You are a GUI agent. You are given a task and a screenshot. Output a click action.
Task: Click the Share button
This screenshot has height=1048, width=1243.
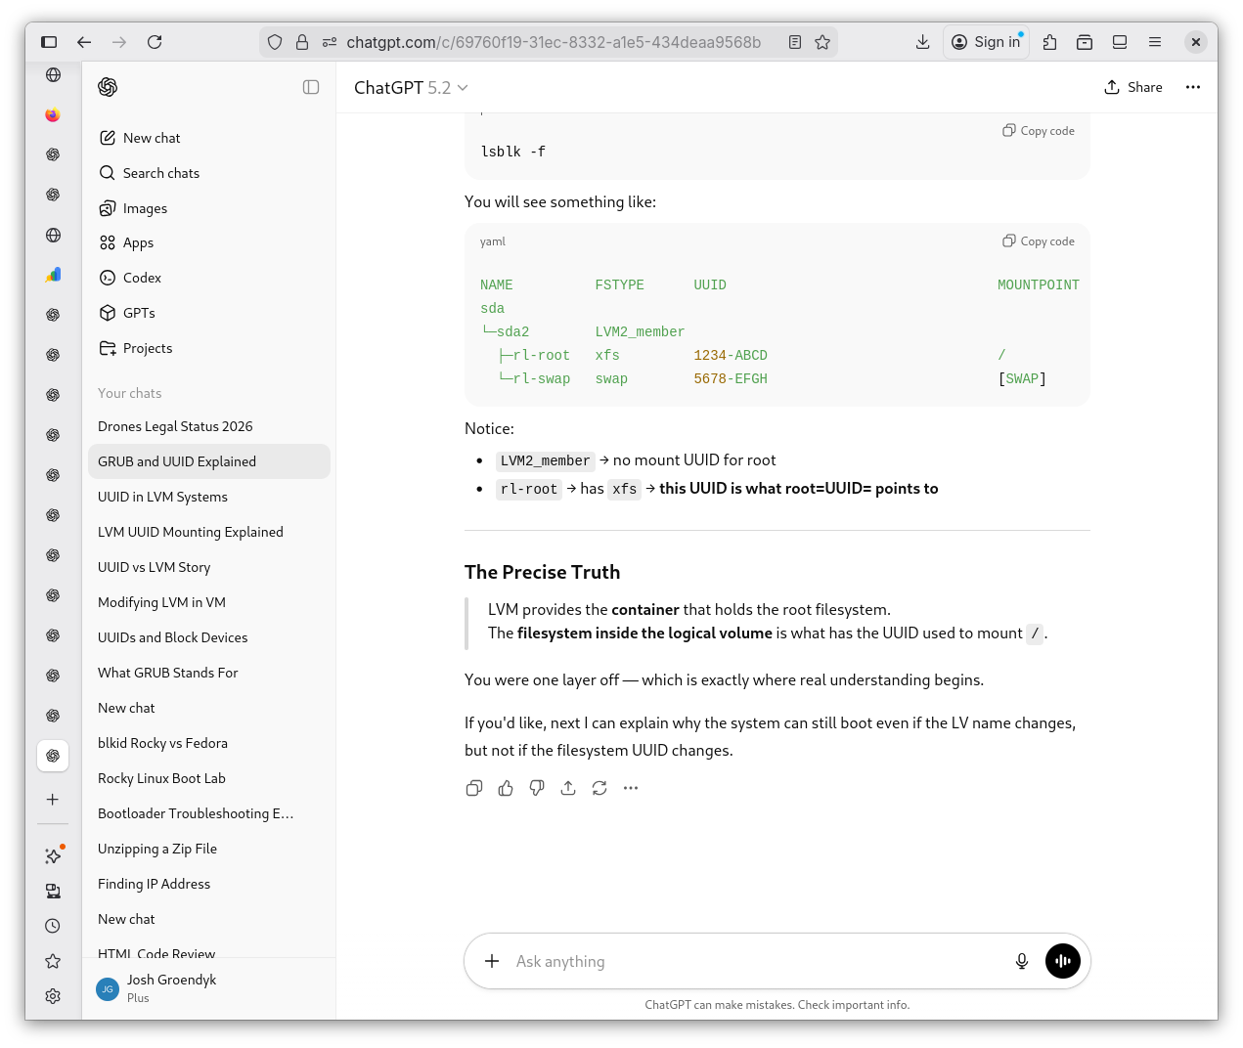click(x=1133, y=87)
